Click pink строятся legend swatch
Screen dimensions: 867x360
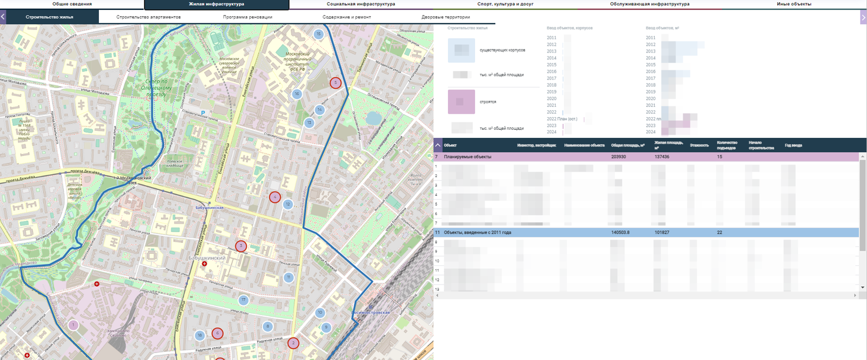pos(461,102)
